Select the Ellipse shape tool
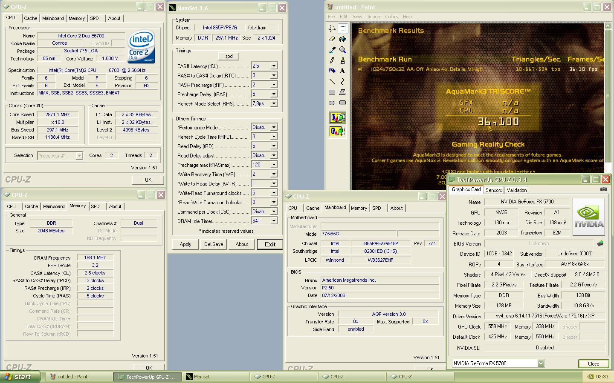The image size is (614, 383). pos(332,103)
